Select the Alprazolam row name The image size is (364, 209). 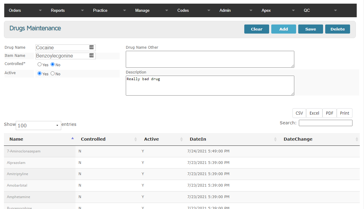click(16, 163)
